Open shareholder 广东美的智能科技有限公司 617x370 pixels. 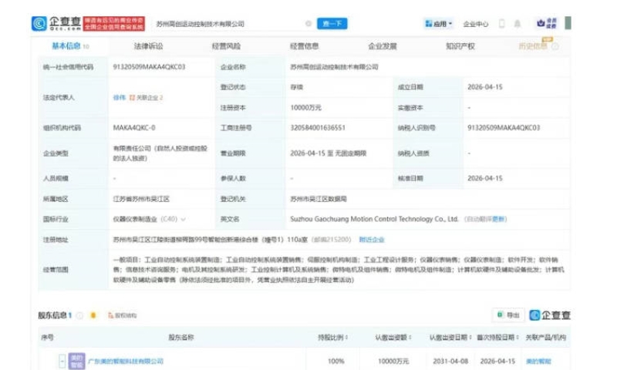(126, 361)
